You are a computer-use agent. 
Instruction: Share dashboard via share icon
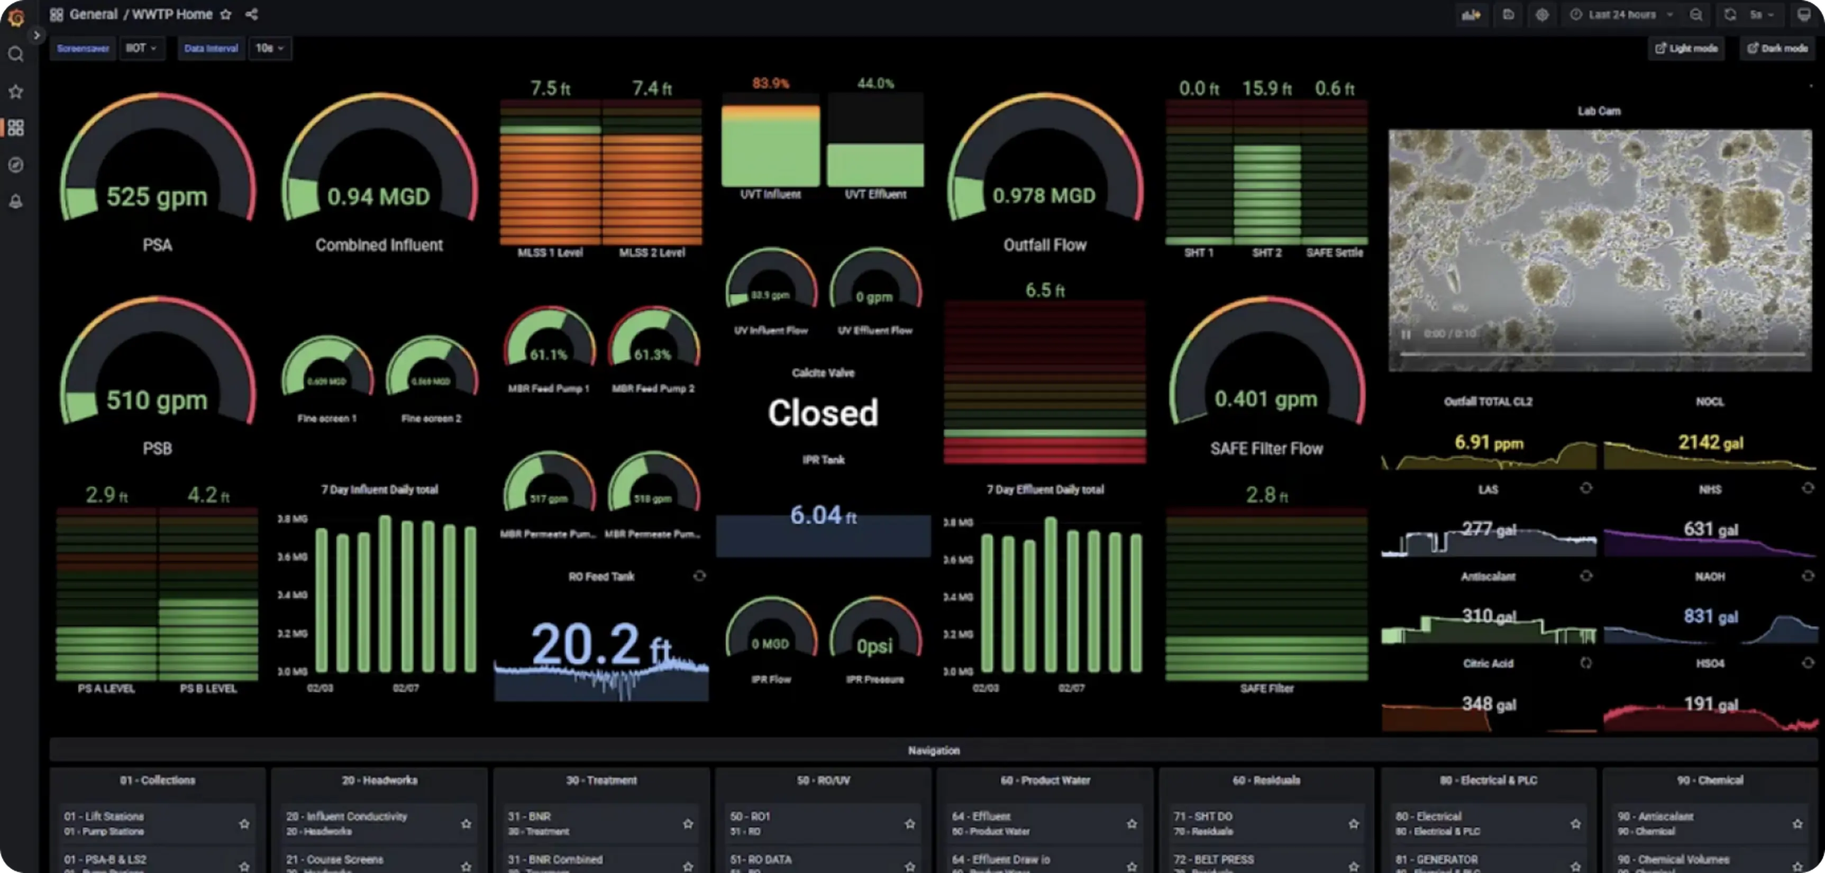click(251, 14)
